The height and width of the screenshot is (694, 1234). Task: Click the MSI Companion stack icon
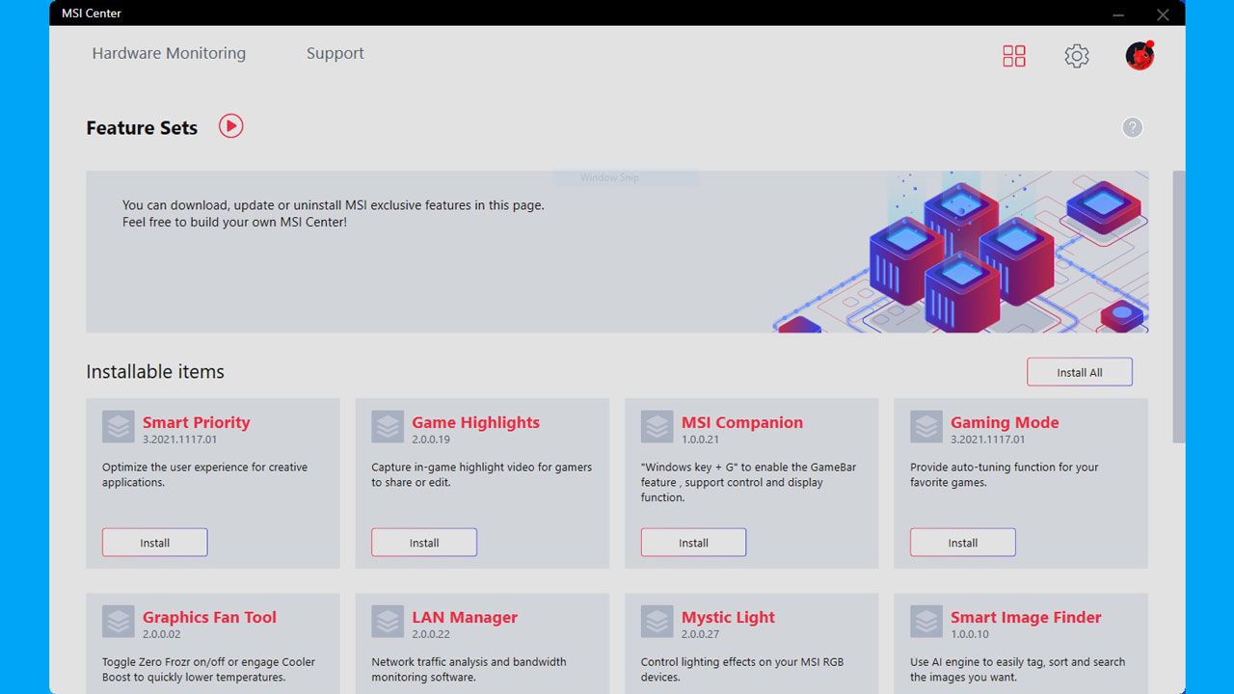point(657,427)
